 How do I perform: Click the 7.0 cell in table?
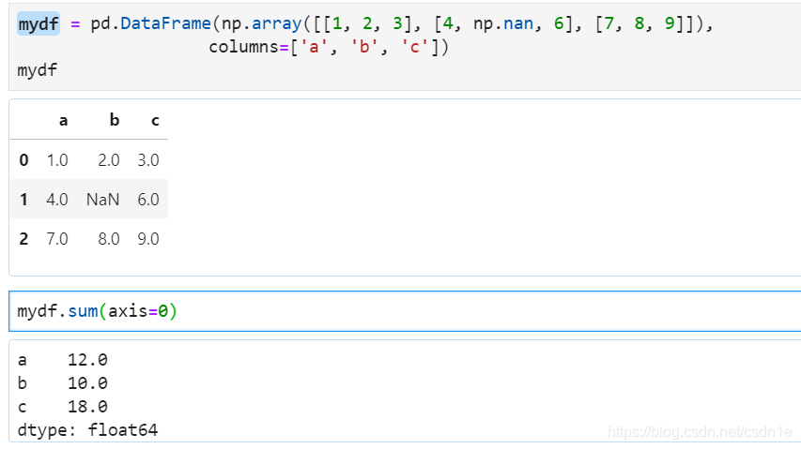57,238
